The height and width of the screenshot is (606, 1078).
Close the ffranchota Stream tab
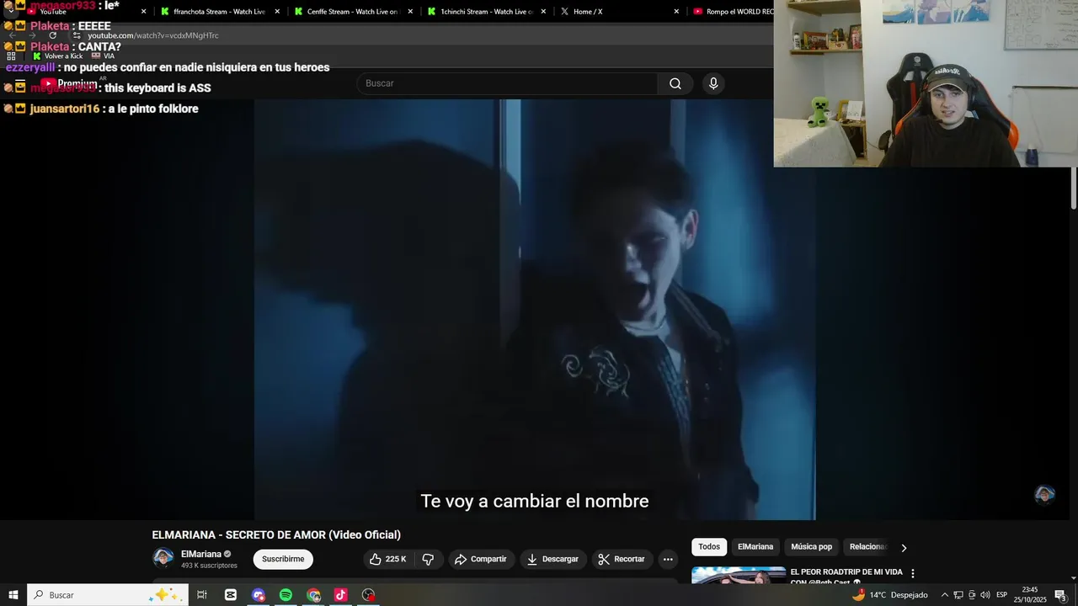pos(277,12)
